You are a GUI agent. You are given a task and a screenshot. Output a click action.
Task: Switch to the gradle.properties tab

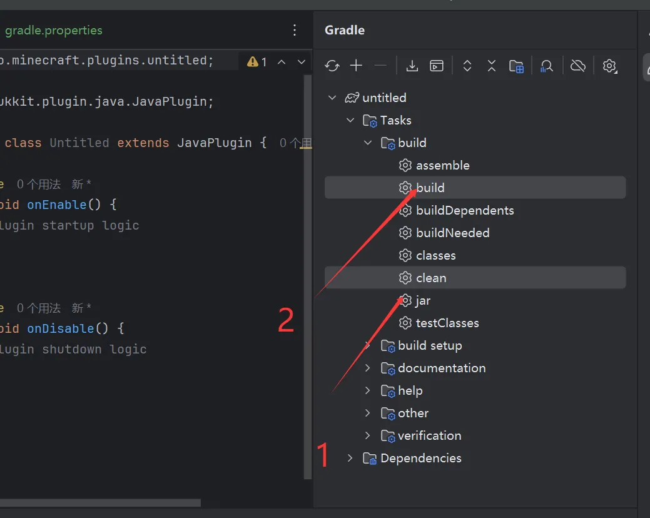54,29
